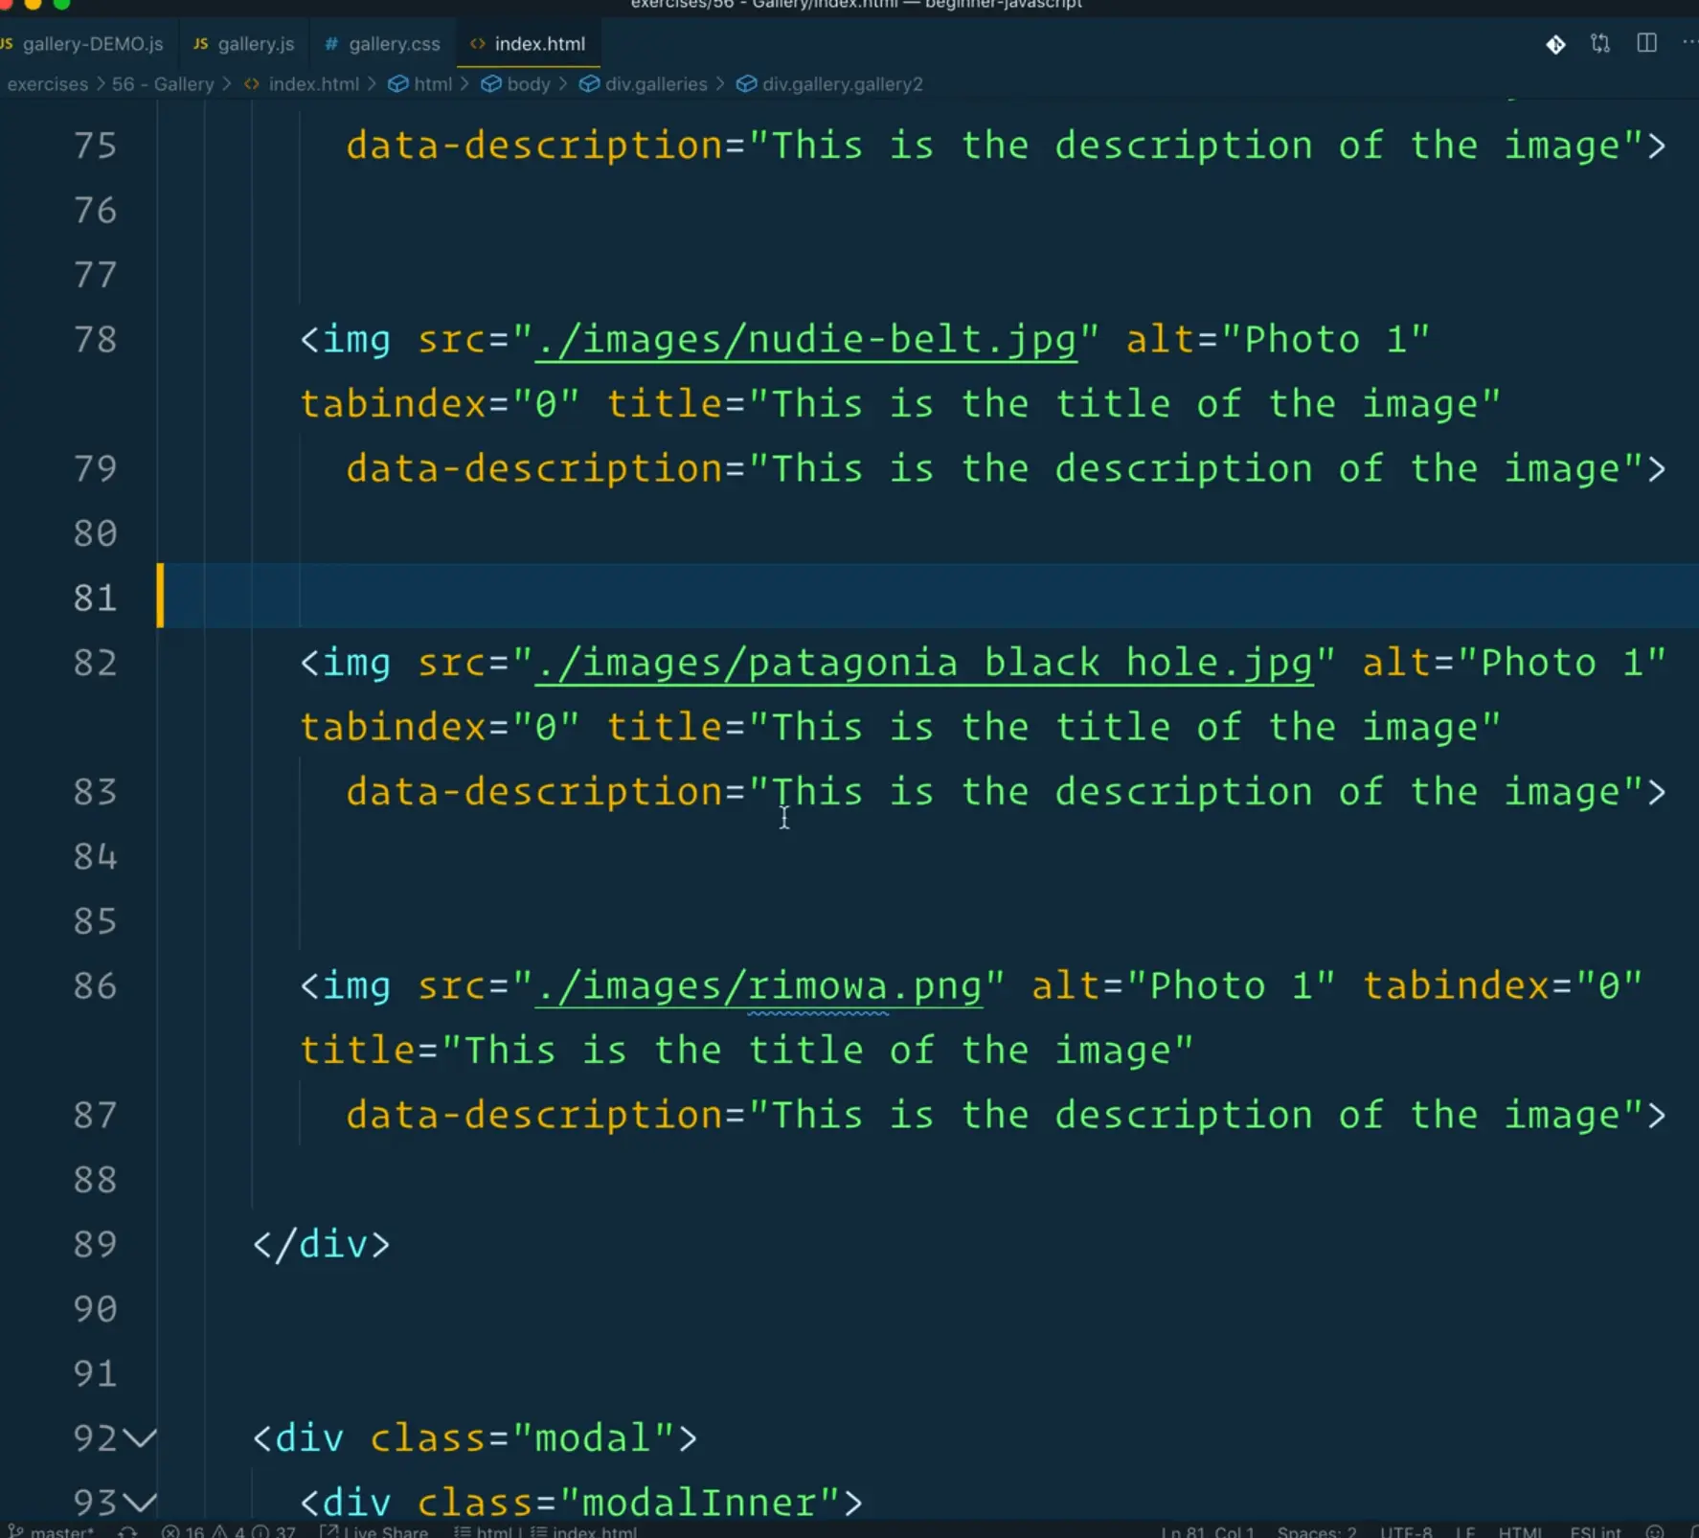Collapse the fold arrow on line 93

[140, 1502]
